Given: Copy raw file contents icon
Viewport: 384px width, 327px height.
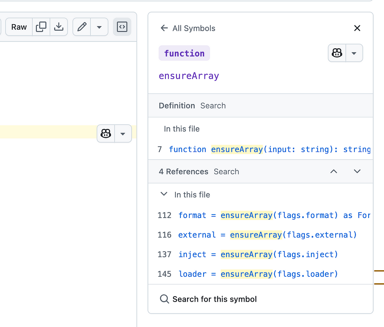Looking at the screenshot, I should tap(41, 27).
